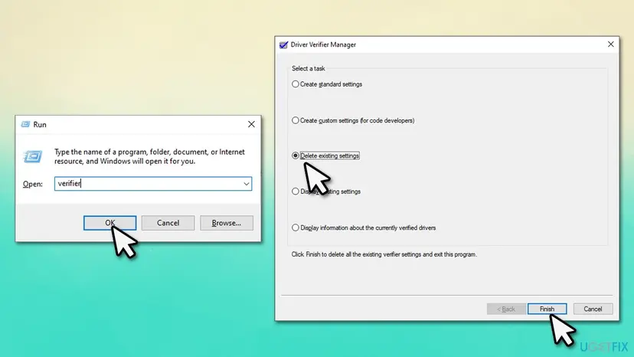Click Cancel in the Run dialog
The width and height of the screenshot is (634, 357).
coord(168,223)
